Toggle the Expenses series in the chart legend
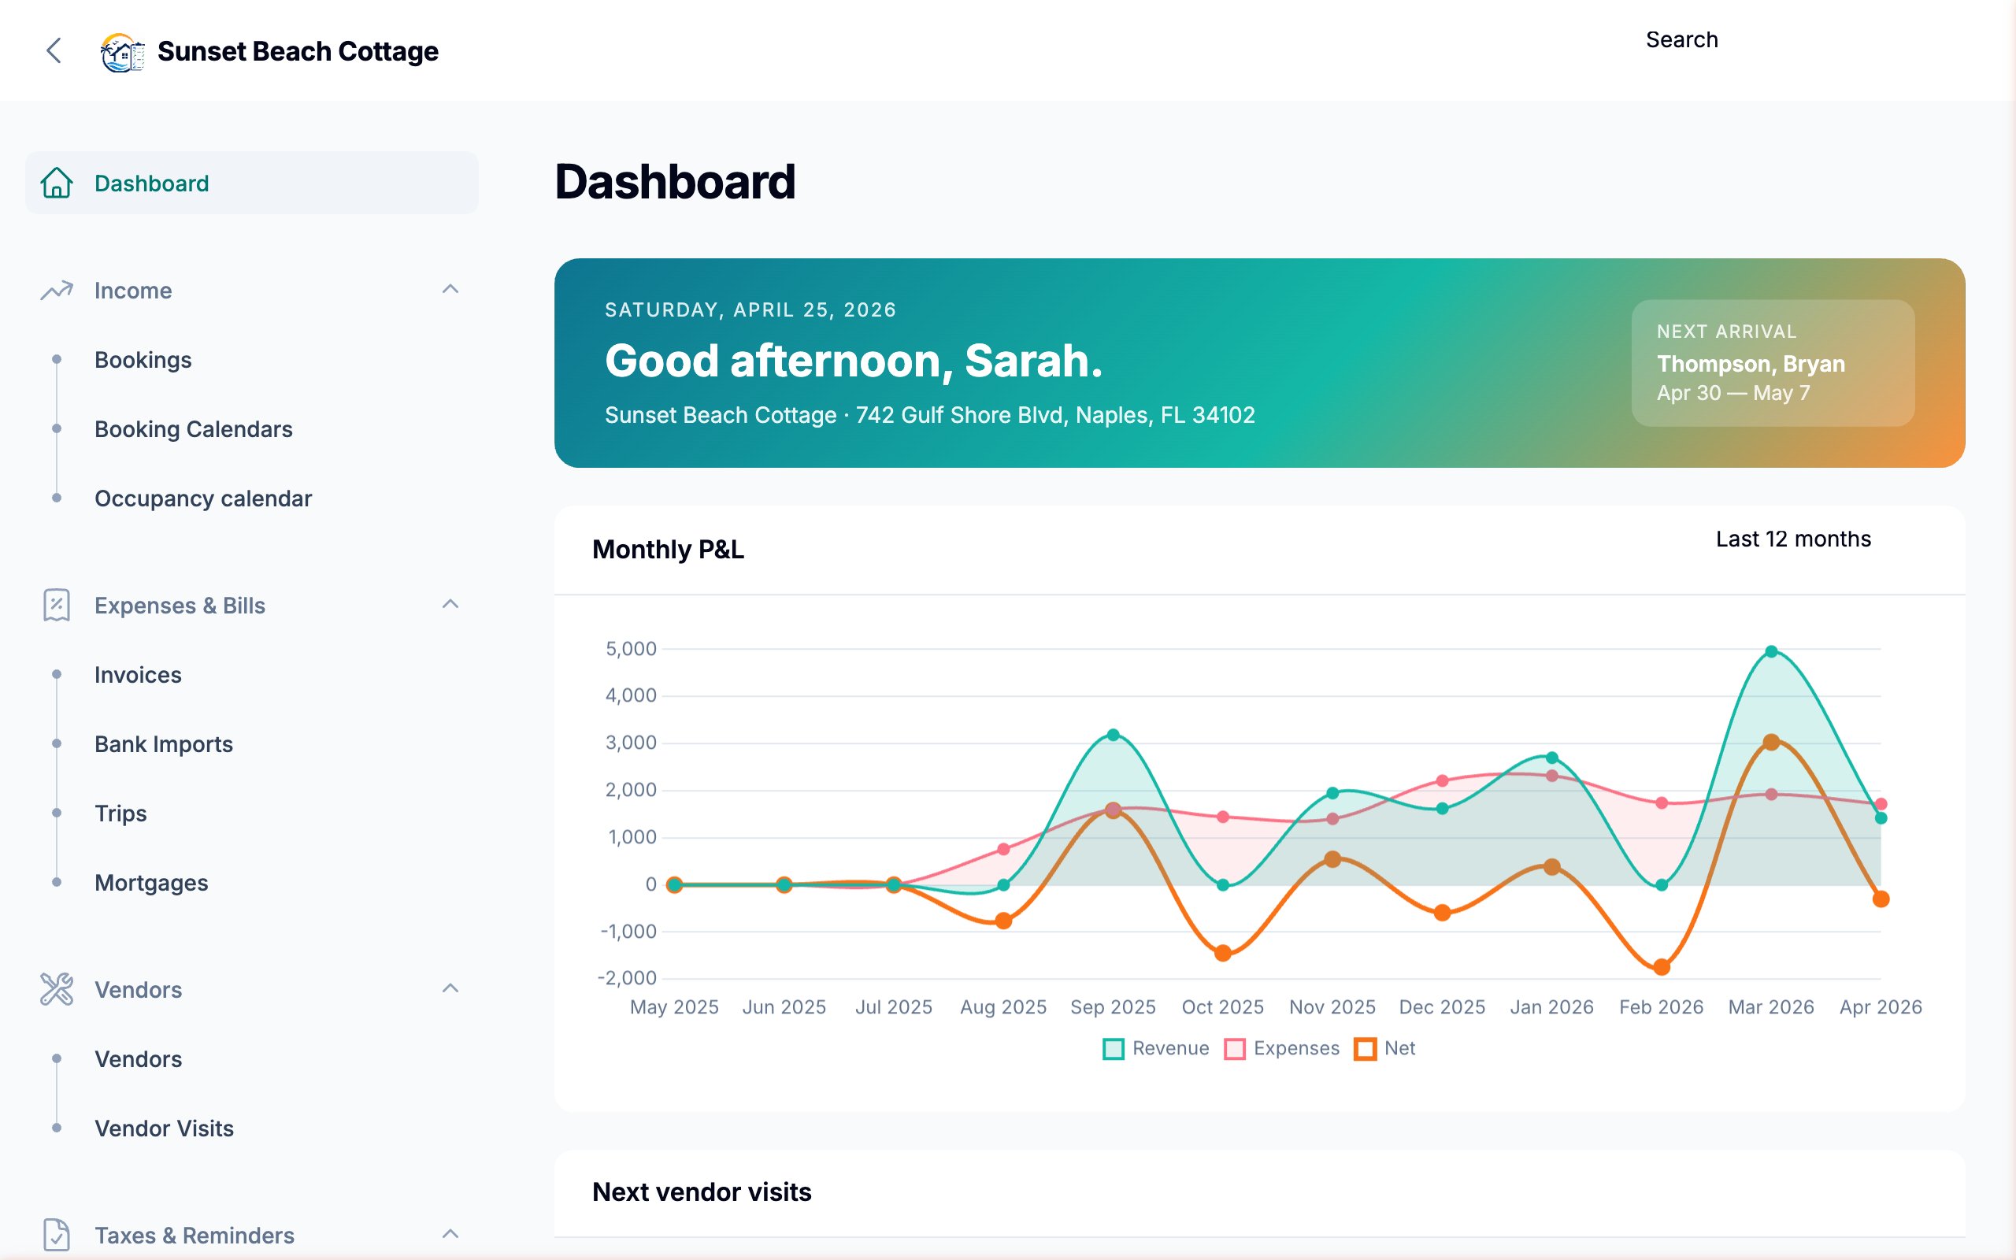Image resolution: width=2016 pixels, height=1260 pixels. 1282,1047
